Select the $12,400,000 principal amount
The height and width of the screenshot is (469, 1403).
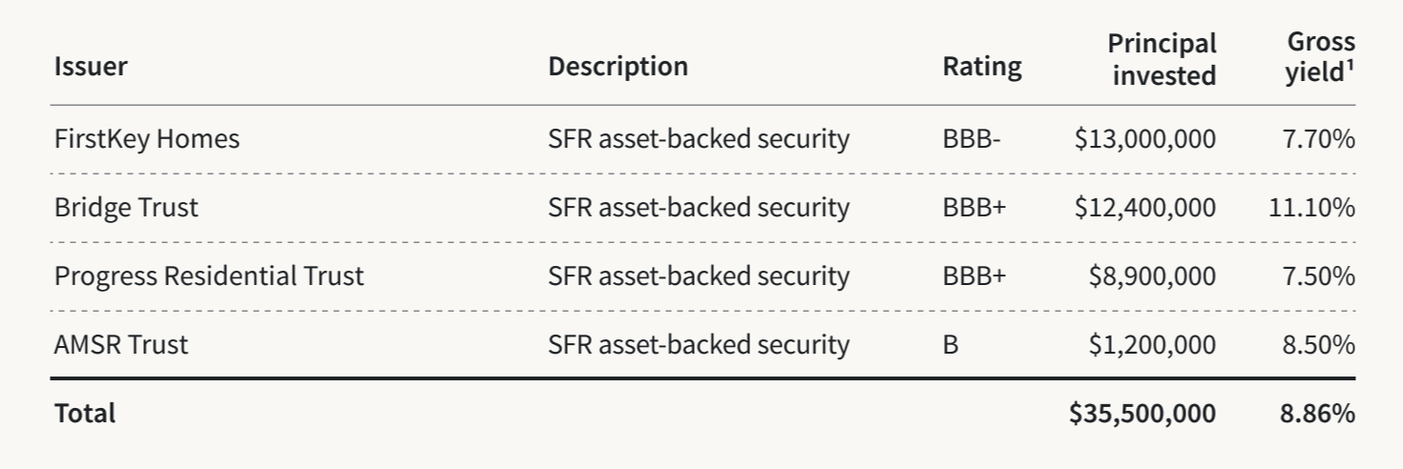tap(1144, 208)
